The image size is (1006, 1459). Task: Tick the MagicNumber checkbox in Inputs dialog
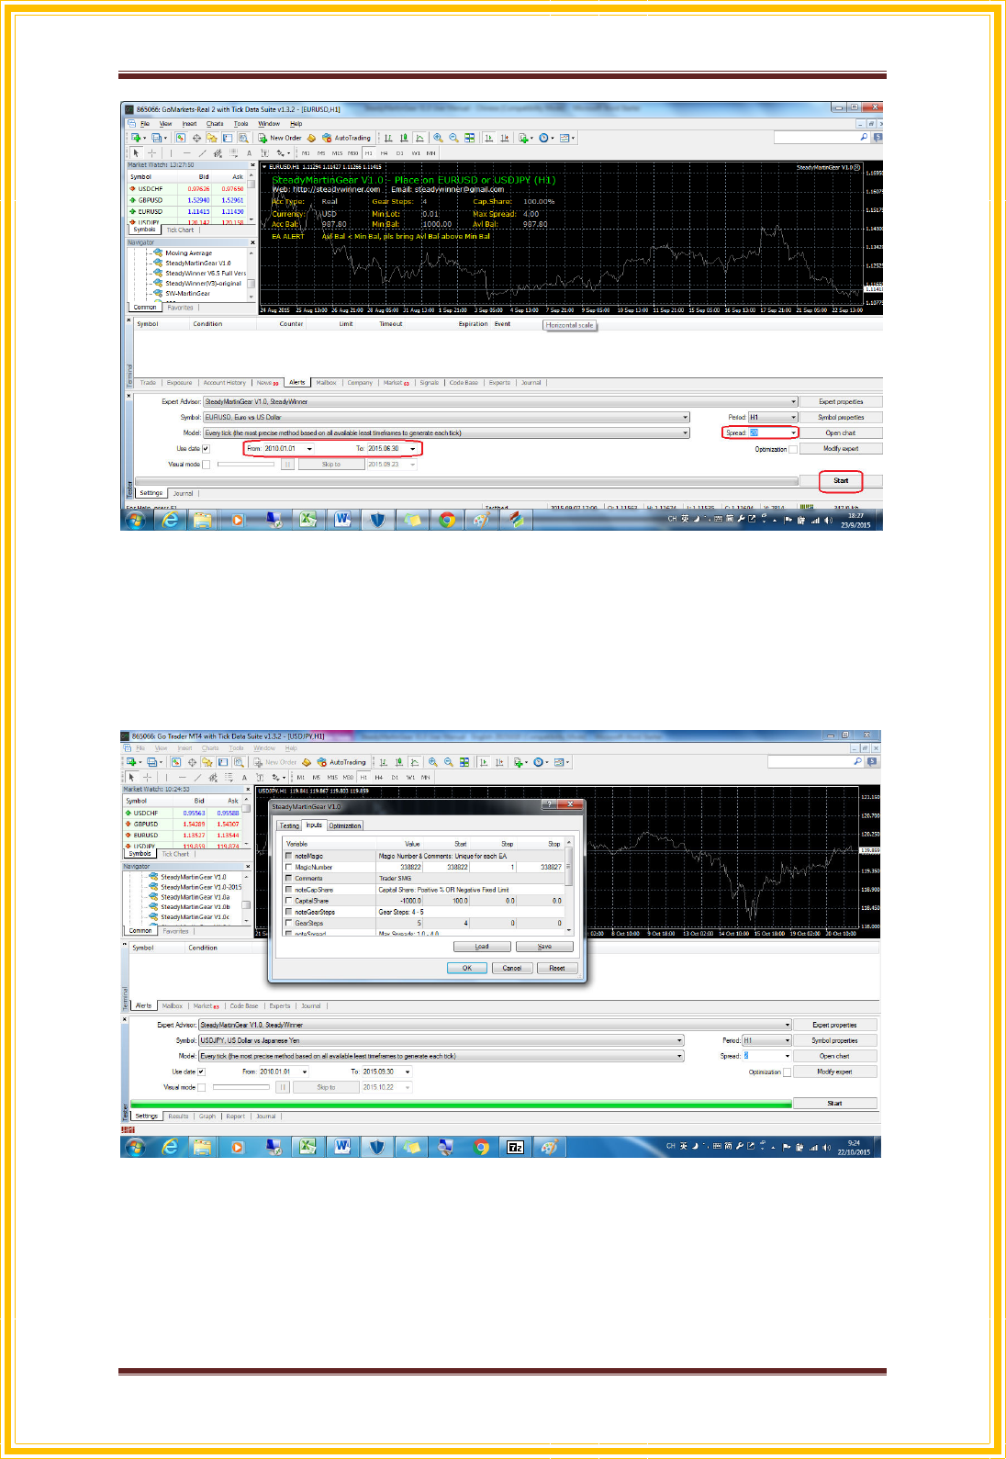tap(289, 867)
